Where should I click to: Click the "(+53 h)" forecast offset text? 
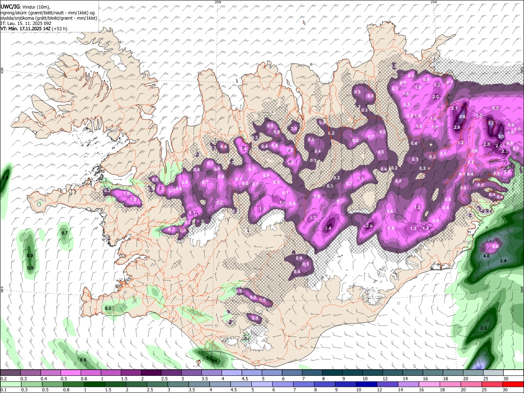pos(60,29)
